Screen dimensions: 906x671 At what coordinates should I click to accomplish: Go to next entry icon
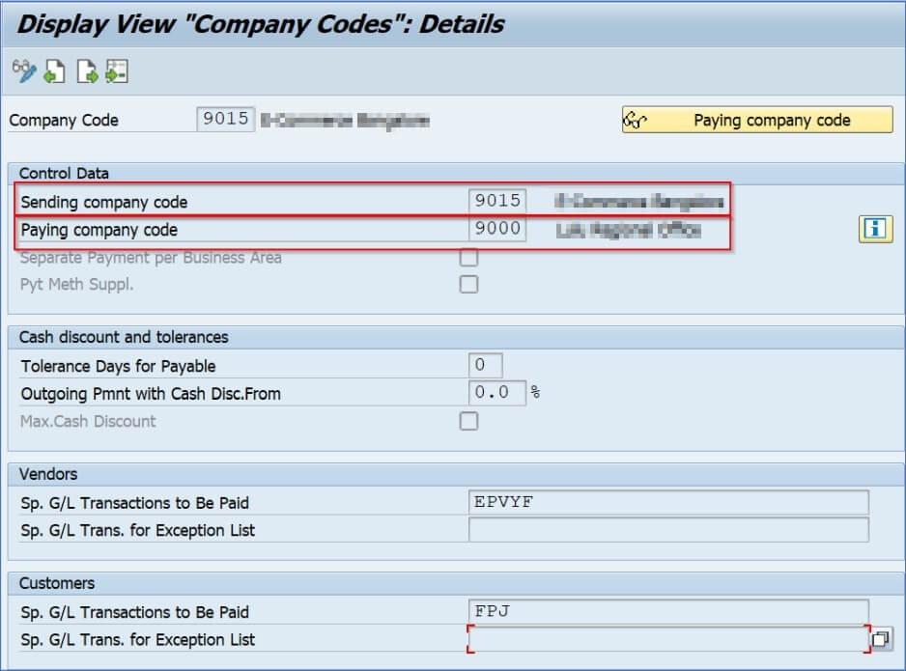coord(87,71)
